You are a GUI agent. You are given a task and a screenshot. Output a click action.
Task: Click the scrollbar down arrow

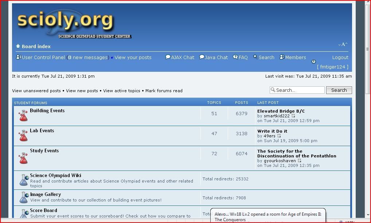click(x=367, y=215)
